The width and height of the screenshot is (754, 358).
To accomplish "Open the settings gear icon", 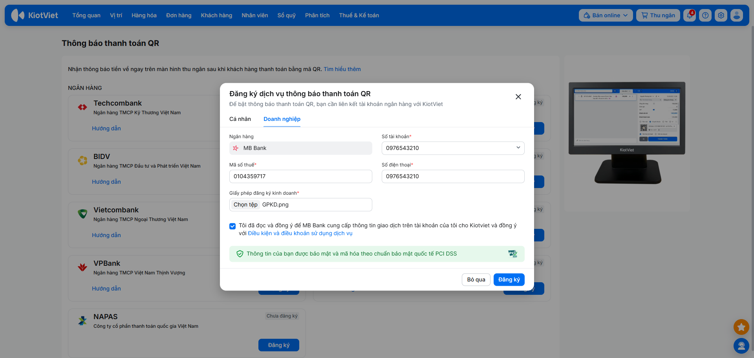I will coord(721,15).
